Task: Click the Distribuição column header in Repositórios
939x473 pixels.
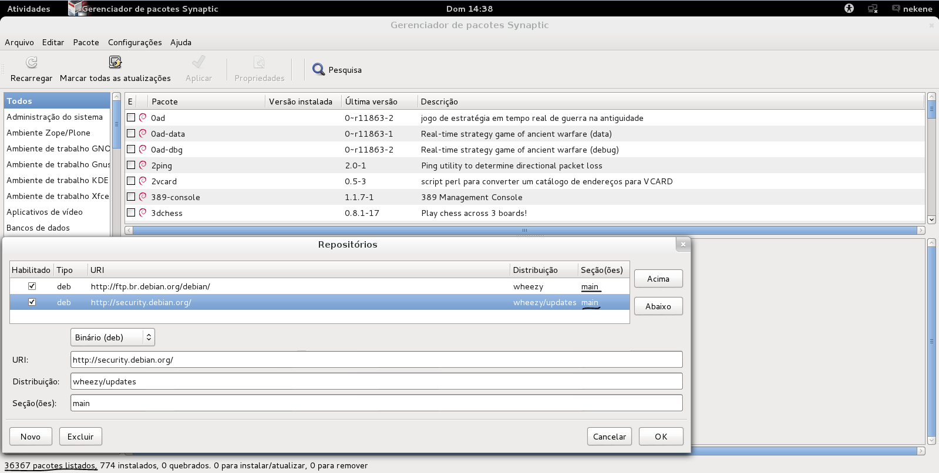Action: [544, 270]
